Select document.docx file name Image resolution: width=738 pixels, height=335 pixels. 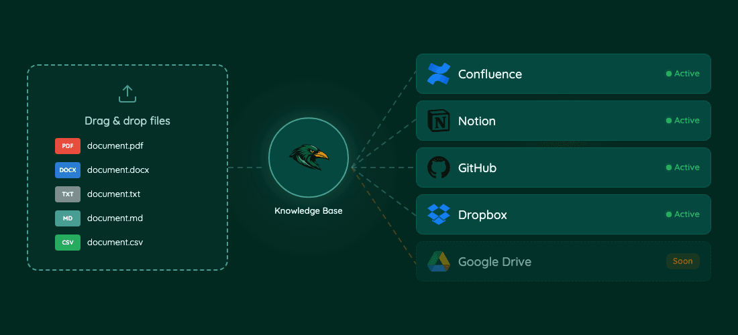click(118, 170)
